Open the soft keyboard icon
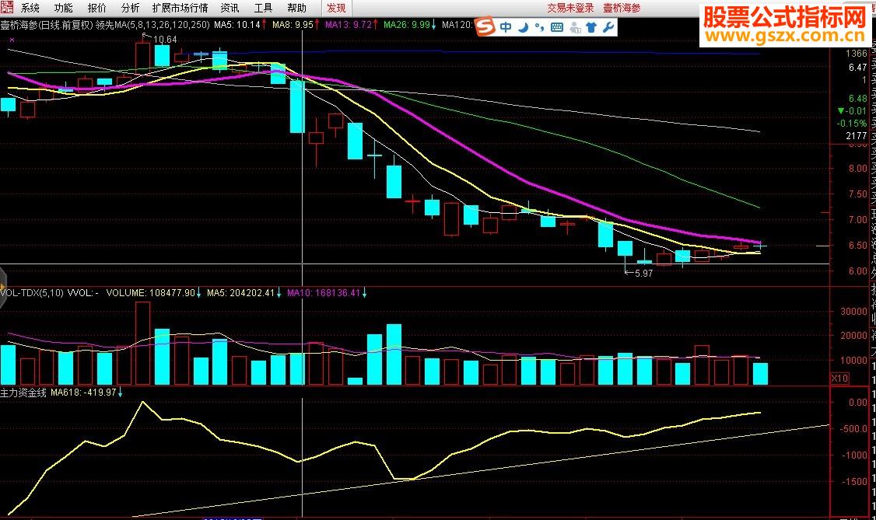The width and height of the screenshot is (876, 520). coord(557,26)
